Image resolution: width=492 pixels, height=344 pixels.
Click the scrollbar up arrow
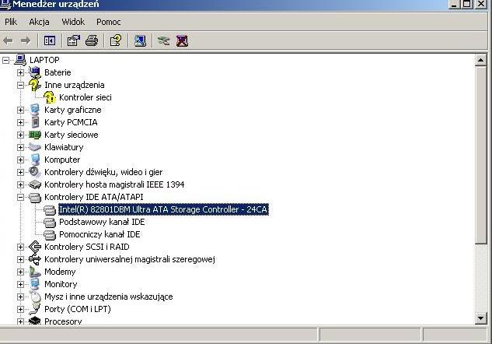tap(480, 60)
